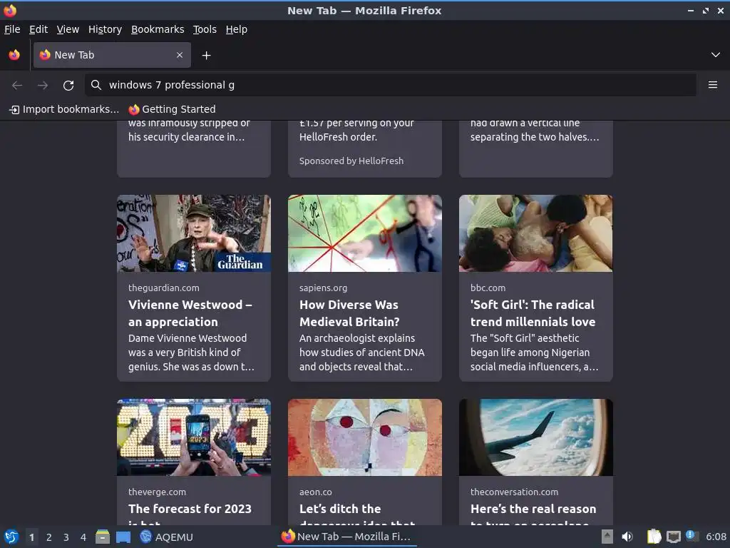This screenshot has width=730, height=548.
Task: Click the sapiens.org source label
Action: pos(323,288)
